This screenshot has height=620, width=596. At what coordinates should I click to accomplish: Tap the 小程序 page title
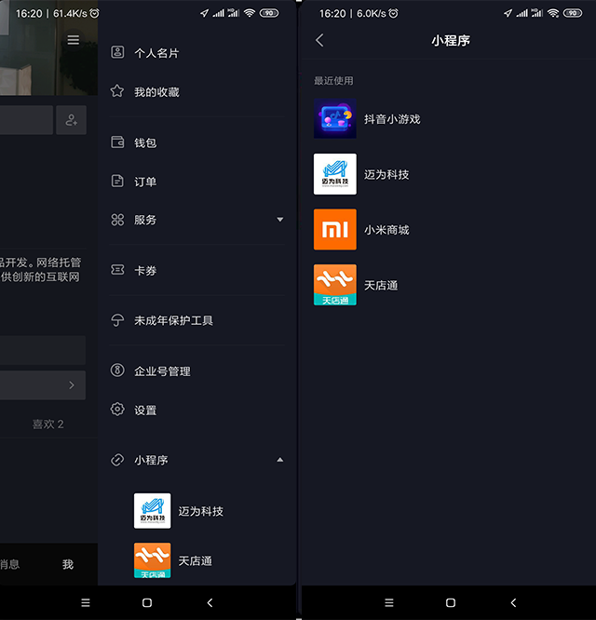[x=451, y=40]
